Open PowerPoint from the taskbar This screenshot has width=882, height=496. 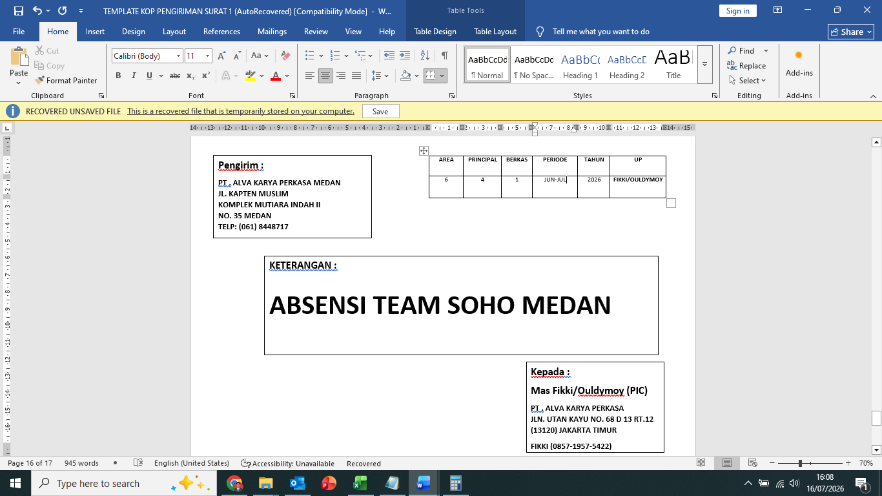click(x=329, y=483)
